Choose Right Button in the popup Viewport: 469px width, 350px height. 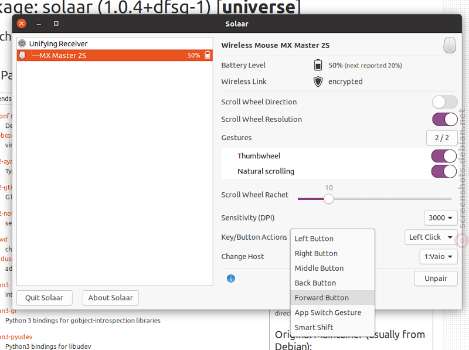pyautogui.click(x=332, y=253)
